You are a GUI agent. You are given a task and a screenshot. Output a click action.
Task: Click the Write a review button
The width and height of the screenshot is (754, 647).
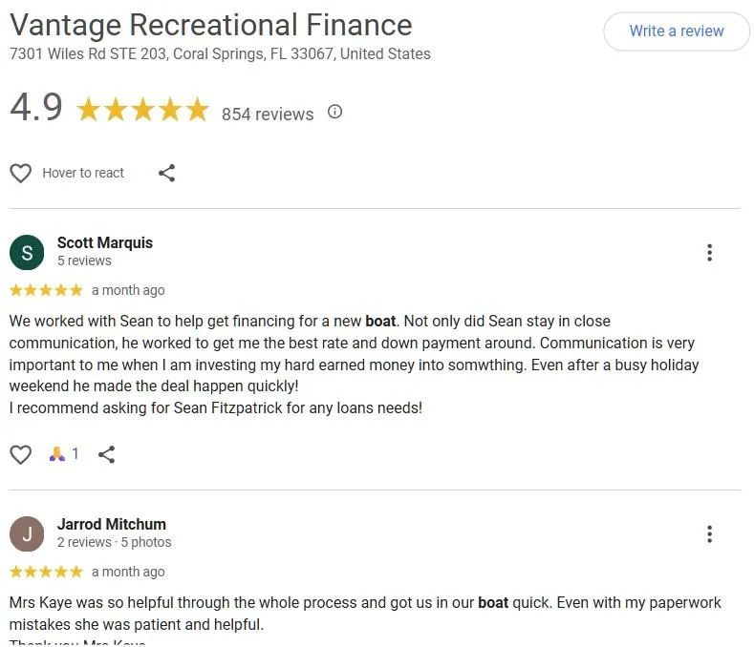pyautogui.click(x=676, y=31)
